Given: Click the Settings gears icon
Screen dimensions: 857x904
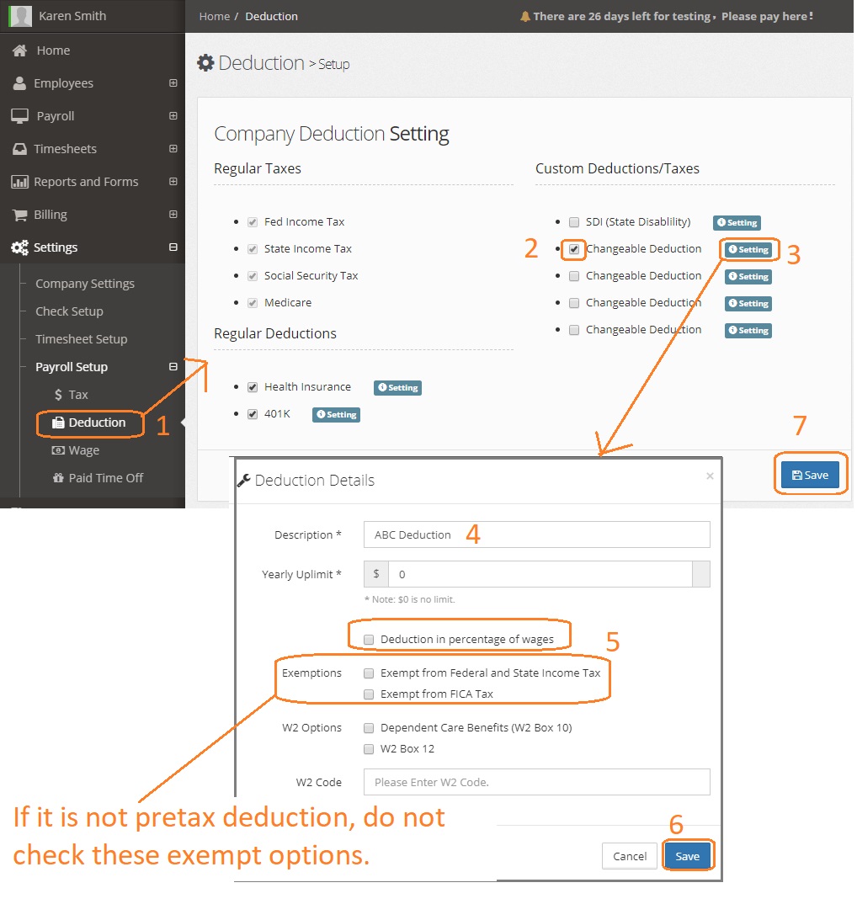Looking at the screenshot, I should [19, 248].
